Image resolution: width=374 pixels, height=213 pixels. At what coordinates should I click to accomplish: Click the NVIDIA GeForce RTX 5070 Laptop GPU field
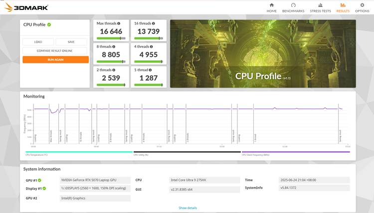95,180
